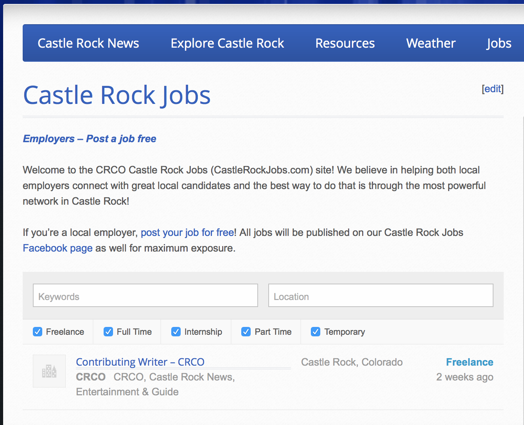
Task: Disable the Temporary filter checkbox
Action: pos(316,332)
